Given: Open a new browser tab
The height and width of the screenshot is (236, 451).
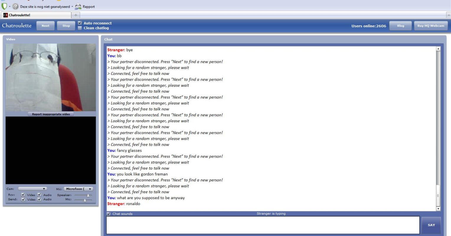Looking at the screenshot, I should tap(76, 15).
